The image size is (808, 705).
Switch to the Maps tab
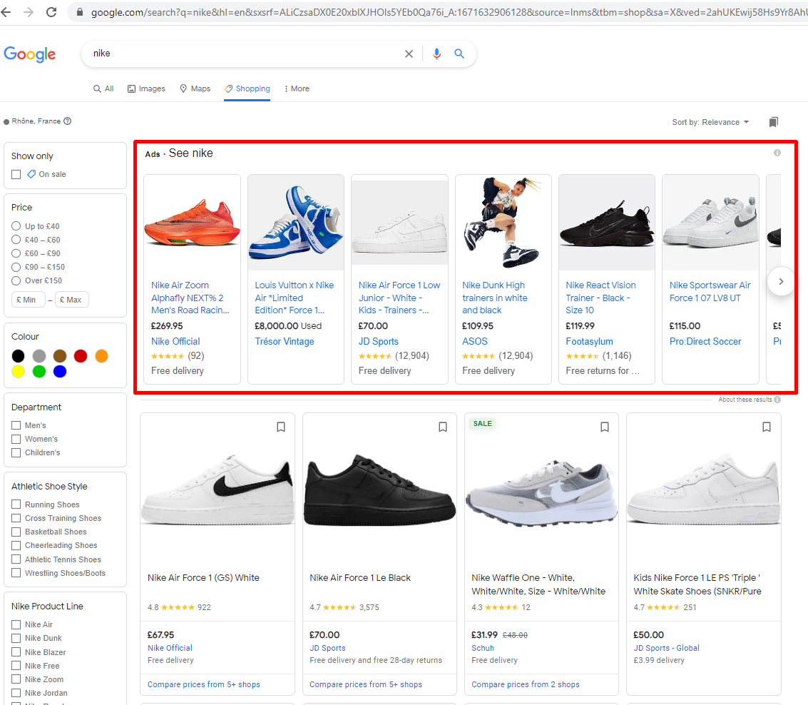pos(195,88)
